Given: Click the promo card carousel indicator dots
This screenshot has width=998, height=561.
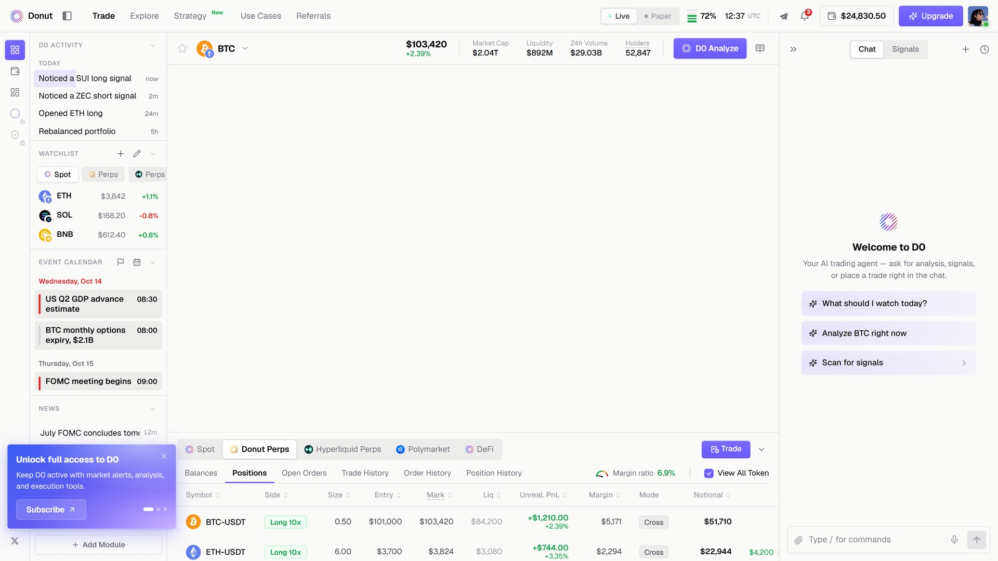Looking at the screenshot, I should [155, 510].
